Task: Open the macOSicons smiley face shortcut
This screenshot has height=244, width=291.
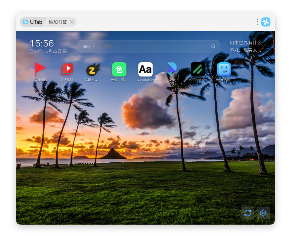Action: tap(224, 69)
